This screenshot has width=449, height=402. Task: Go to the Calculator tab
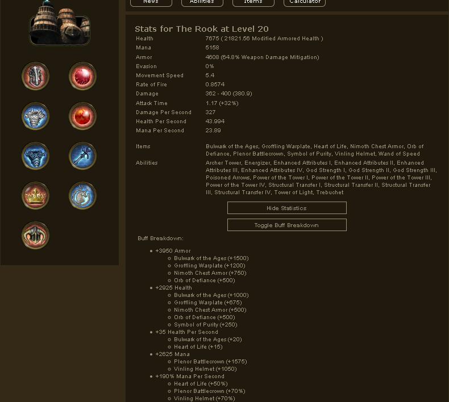coord(305,2)
